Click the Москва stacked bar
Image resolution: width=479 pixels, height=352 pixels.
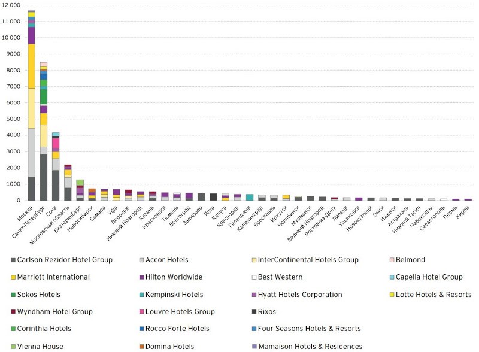[32, 105]
